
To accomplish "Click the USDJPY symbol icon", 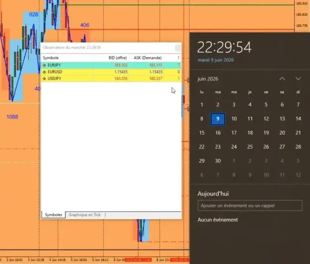I will (x=44, y=79).
